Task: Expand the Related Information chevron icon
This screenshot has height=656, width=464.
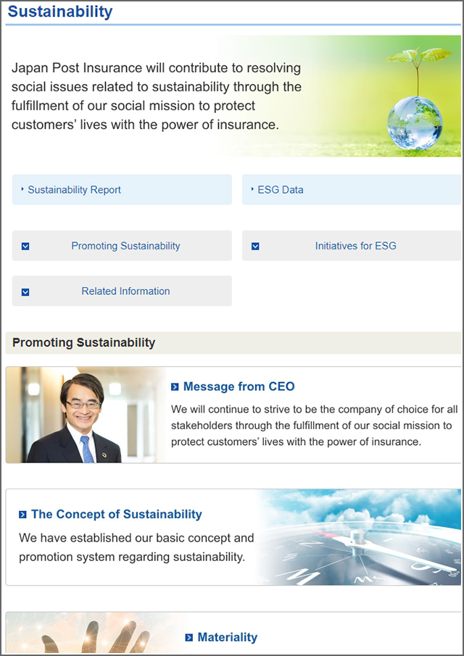Action: point(25,292)
